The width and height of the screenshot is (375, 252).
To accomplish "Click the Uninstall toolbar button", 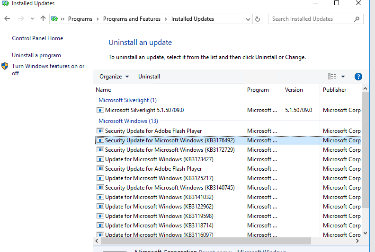I will pyautogui.click(x=149, y=77).
